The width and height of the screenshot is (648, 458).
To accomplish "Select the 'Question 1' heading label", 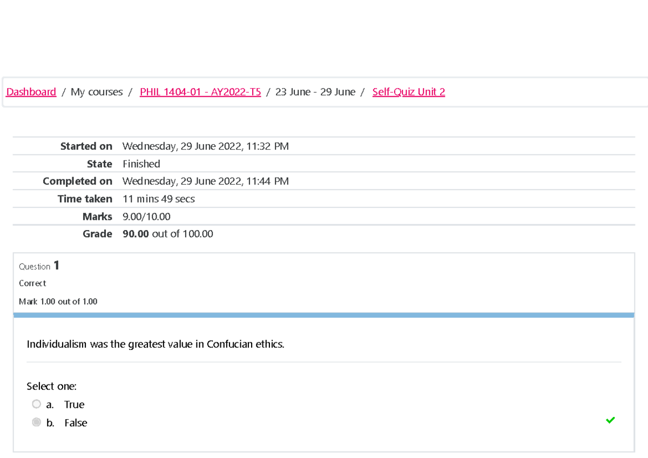I will tap(38, 266).
